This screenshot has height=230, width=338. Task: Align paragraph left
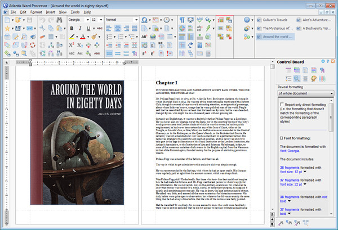click(109, 28)
